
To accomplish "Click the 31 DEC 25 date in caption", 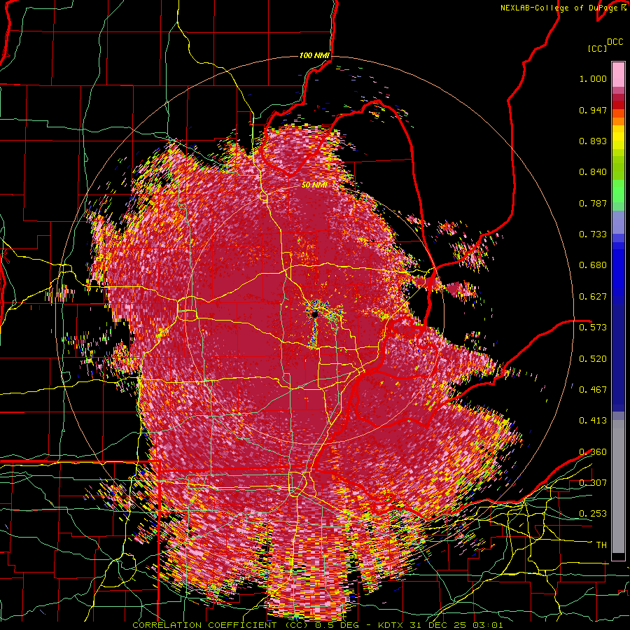I will click(x=439, y=625).
